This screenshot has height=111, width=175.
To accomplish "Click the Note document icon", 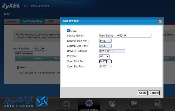I will [18, 67].
